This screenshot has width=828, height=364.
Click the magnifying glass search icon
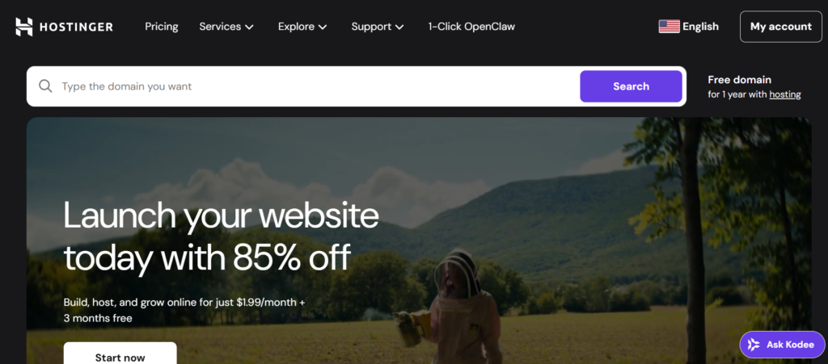click(x=45, y=86)
